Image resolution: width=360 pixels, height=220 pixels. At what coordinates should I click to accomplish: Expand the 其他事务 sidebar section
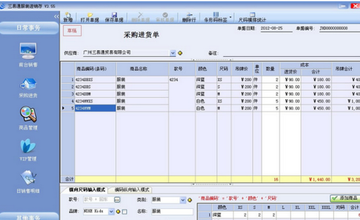(29, 217)
